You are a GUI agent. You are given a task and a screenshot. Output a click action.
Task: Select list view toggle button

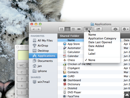pos(67,29)
